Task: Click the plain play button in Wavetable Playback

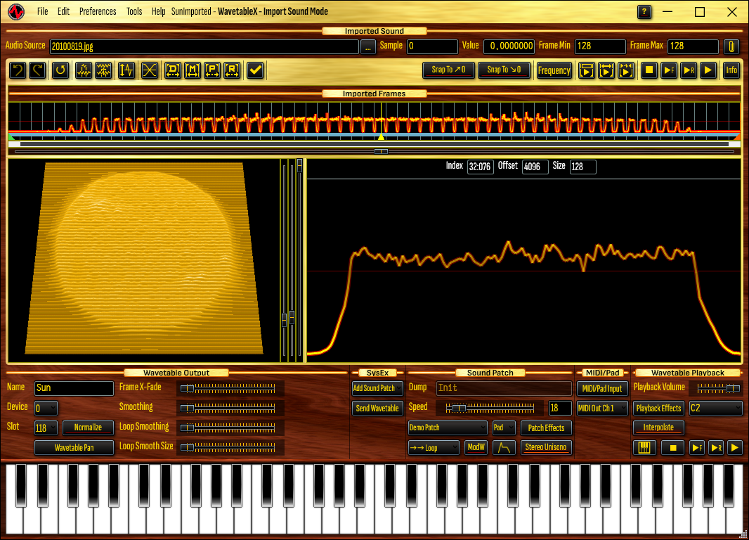Action: pos(735,447)
